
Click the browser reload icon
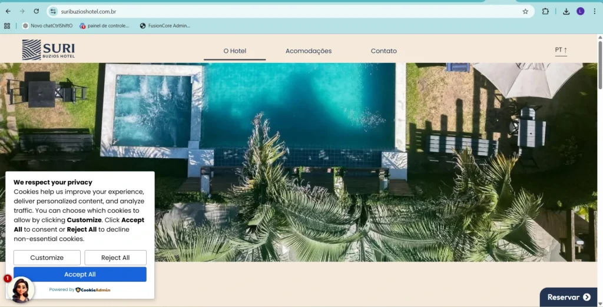click(x=37, y=11)
